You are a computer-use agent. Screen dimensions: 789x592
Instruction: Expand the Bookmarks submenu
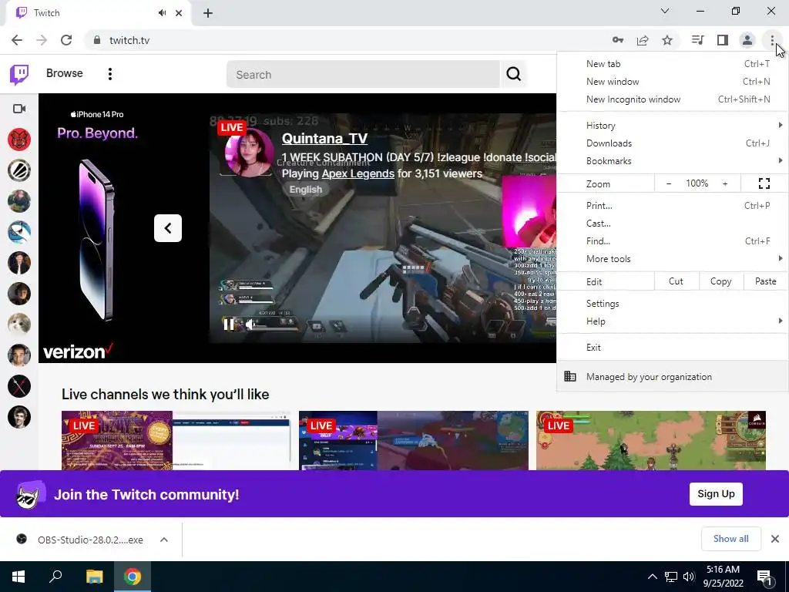[672, 160]
